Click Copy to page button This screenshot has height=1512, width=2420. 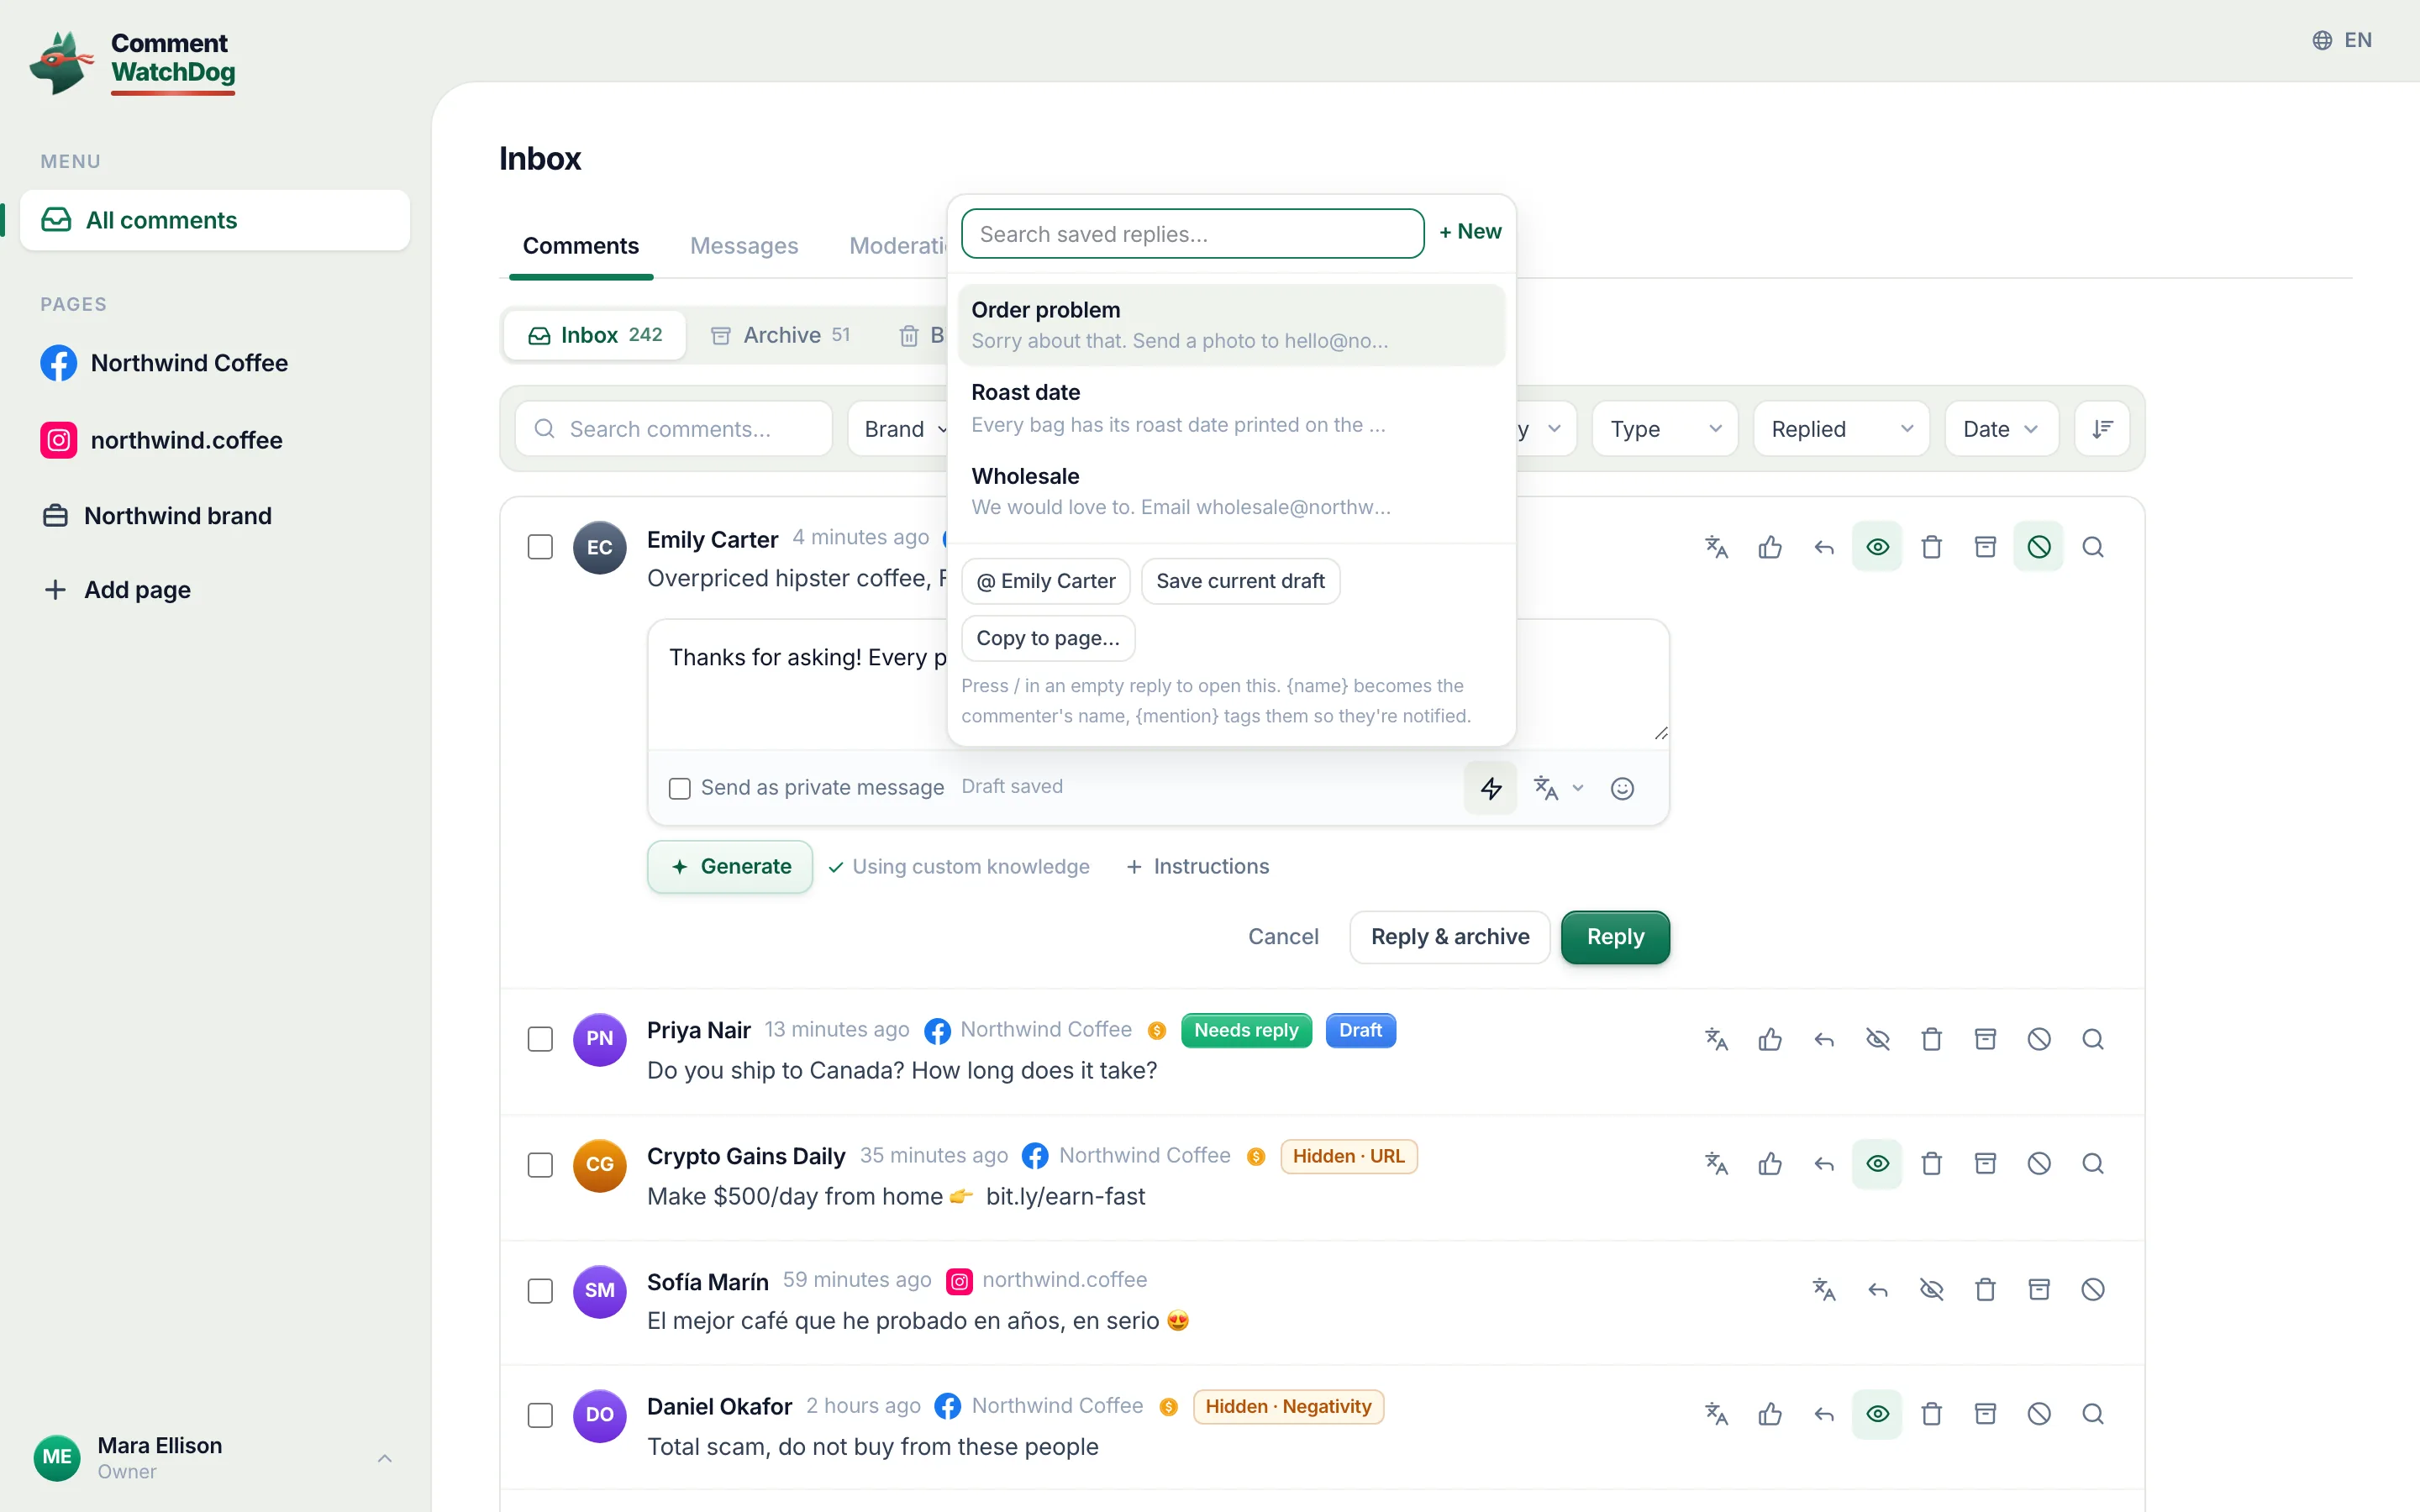[x=1048, y=638]
